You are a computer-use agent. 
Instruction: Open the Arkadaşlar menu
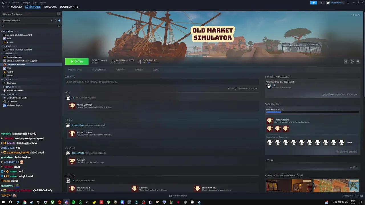tap(26, 3)
